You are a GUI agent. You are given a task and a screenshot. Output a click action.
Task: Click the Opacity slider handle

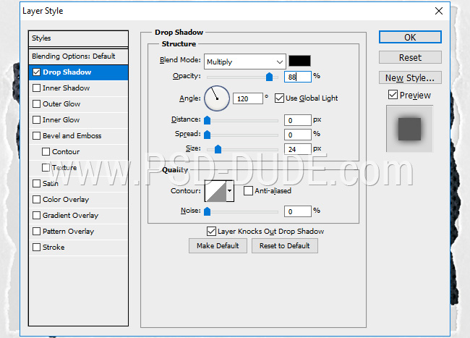270,77
